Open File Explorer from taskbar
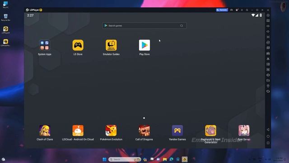This screenshot has height=163, width=289. (165, 159)
